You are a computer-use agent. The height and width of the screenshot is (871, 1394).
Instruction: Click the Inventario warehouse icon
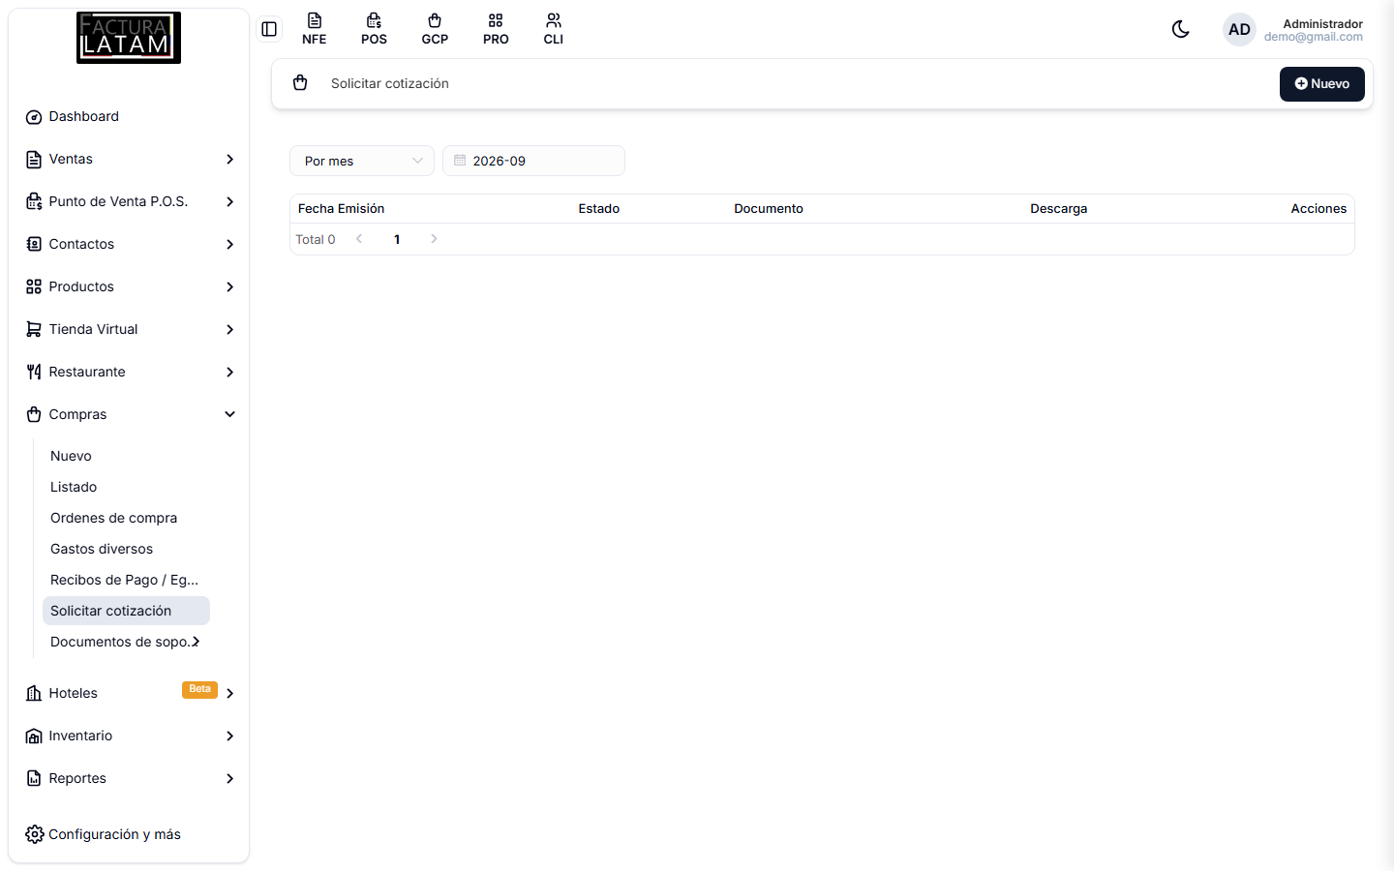(x=34, y=736)
